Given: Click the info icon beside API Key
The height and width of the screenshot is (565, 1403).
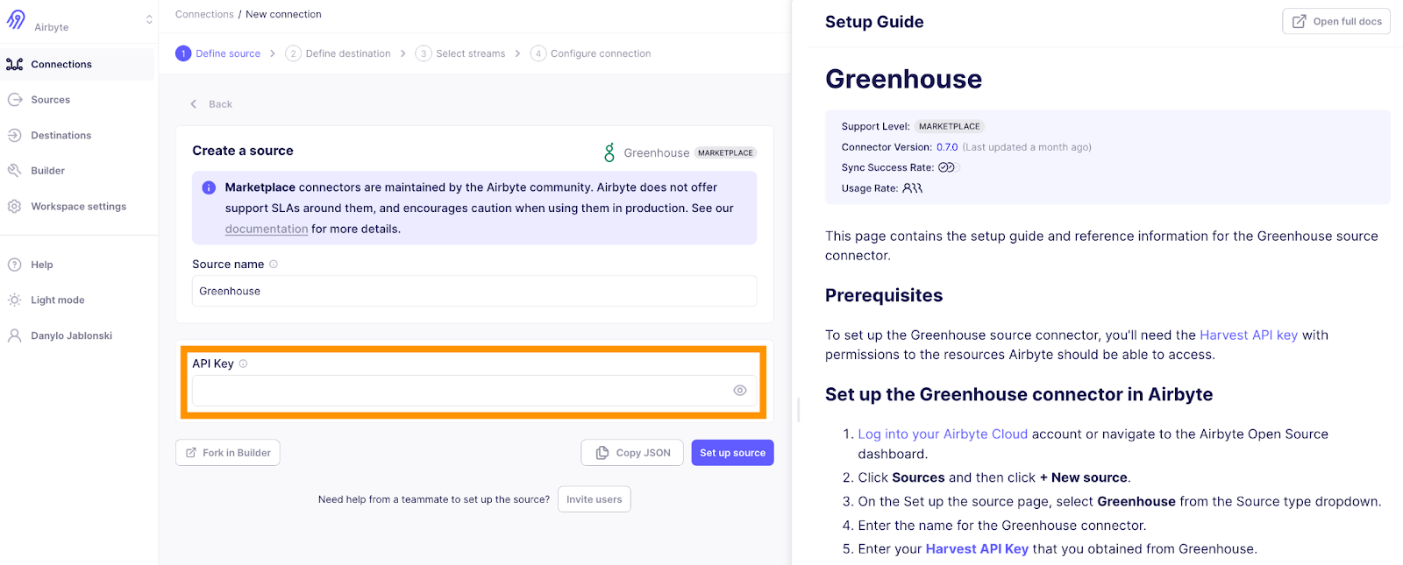Looking at the screenshot, I should coord(244,364).
